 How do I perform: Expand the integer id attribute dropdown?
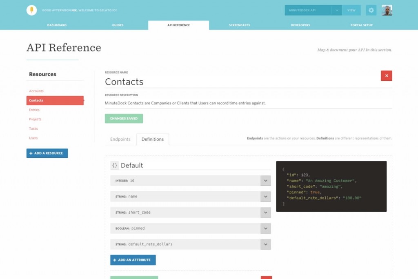click(265, 181)
